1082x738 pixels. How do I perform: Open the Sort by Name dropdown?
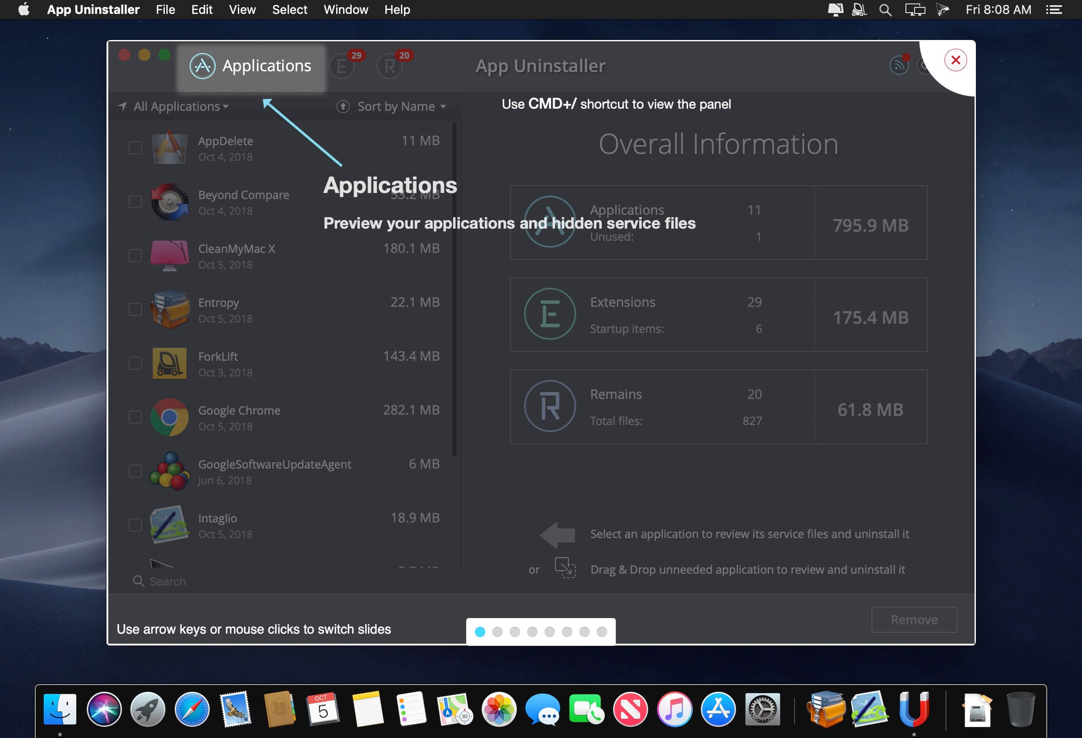pyautogui.click(x=401, y=106)
